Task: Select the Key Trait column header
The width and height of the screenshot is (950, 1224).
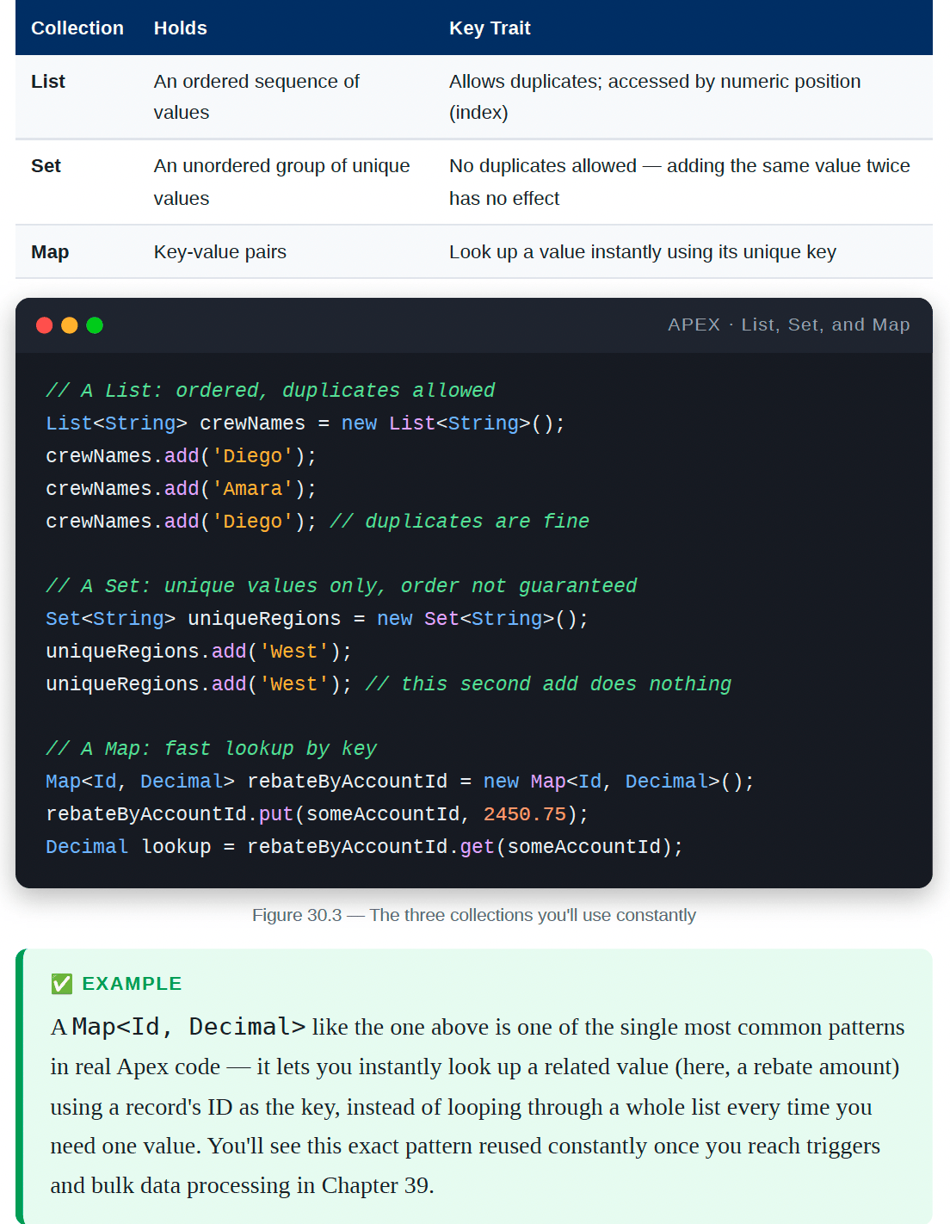Action: click(490, 28)
